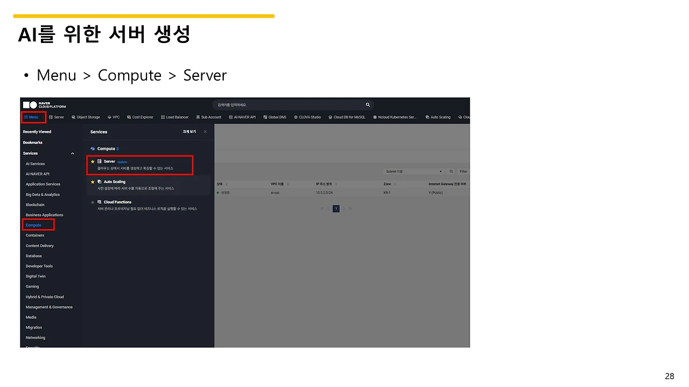This screenshot has height=387, width=689.
Task: Select Media category
Action: point(31,317)
